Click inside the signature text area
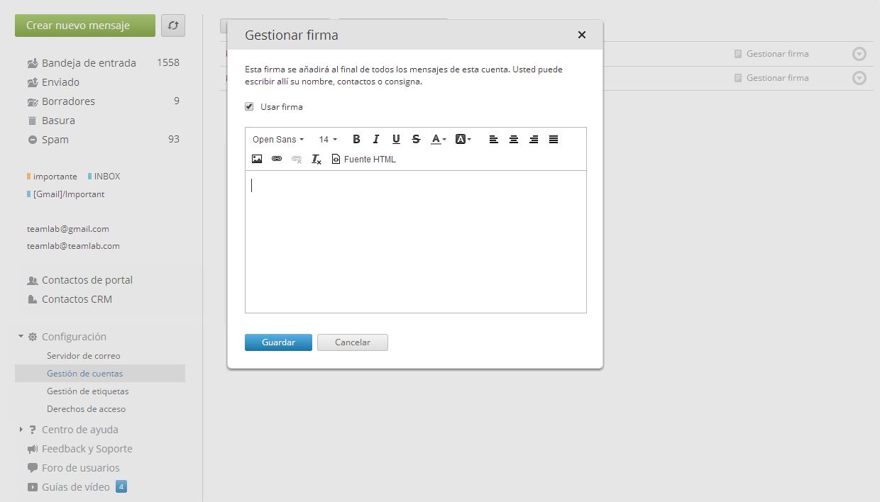 click(x=416, y=241)
